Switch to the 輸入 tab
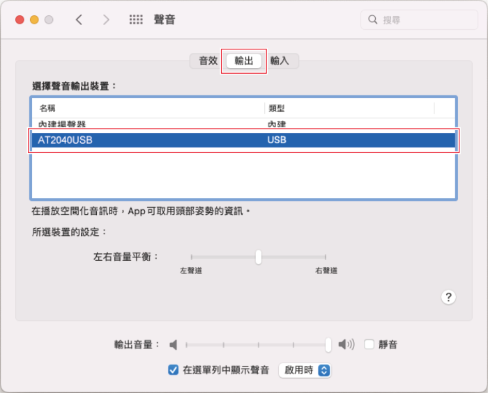The height and width of the screenshot is (393, 488). click(280, 61)
